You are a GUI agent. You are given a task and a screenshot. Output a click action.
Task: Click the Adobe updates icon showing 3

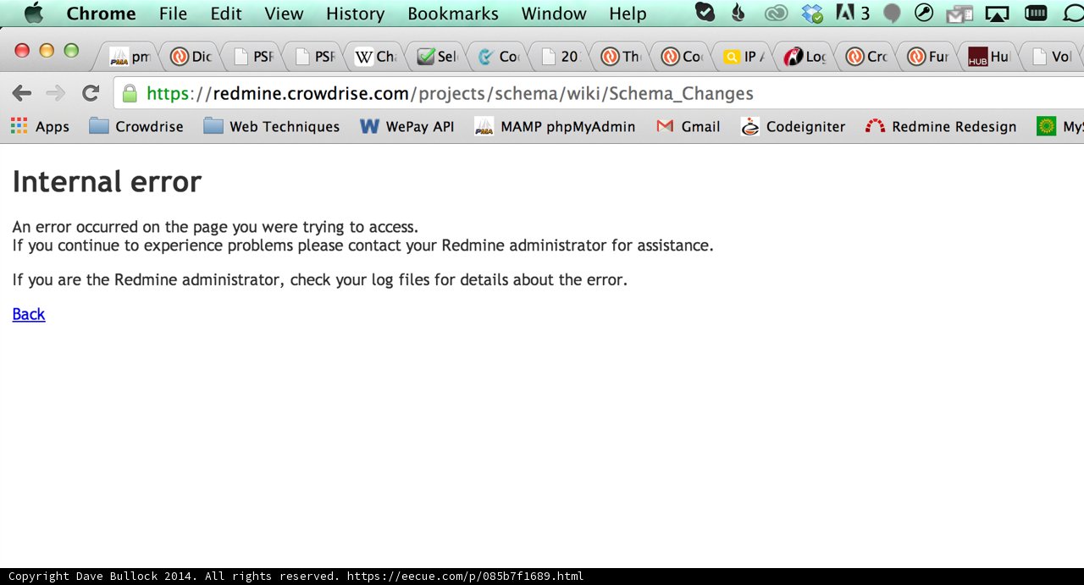point(853,14)
